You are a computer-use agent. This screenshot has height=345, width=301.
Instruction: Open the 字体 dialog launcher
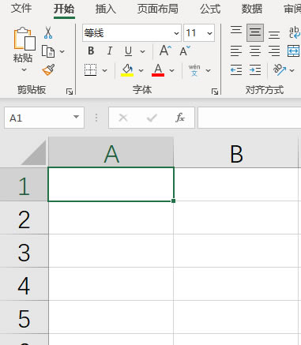tap(215, 92)
